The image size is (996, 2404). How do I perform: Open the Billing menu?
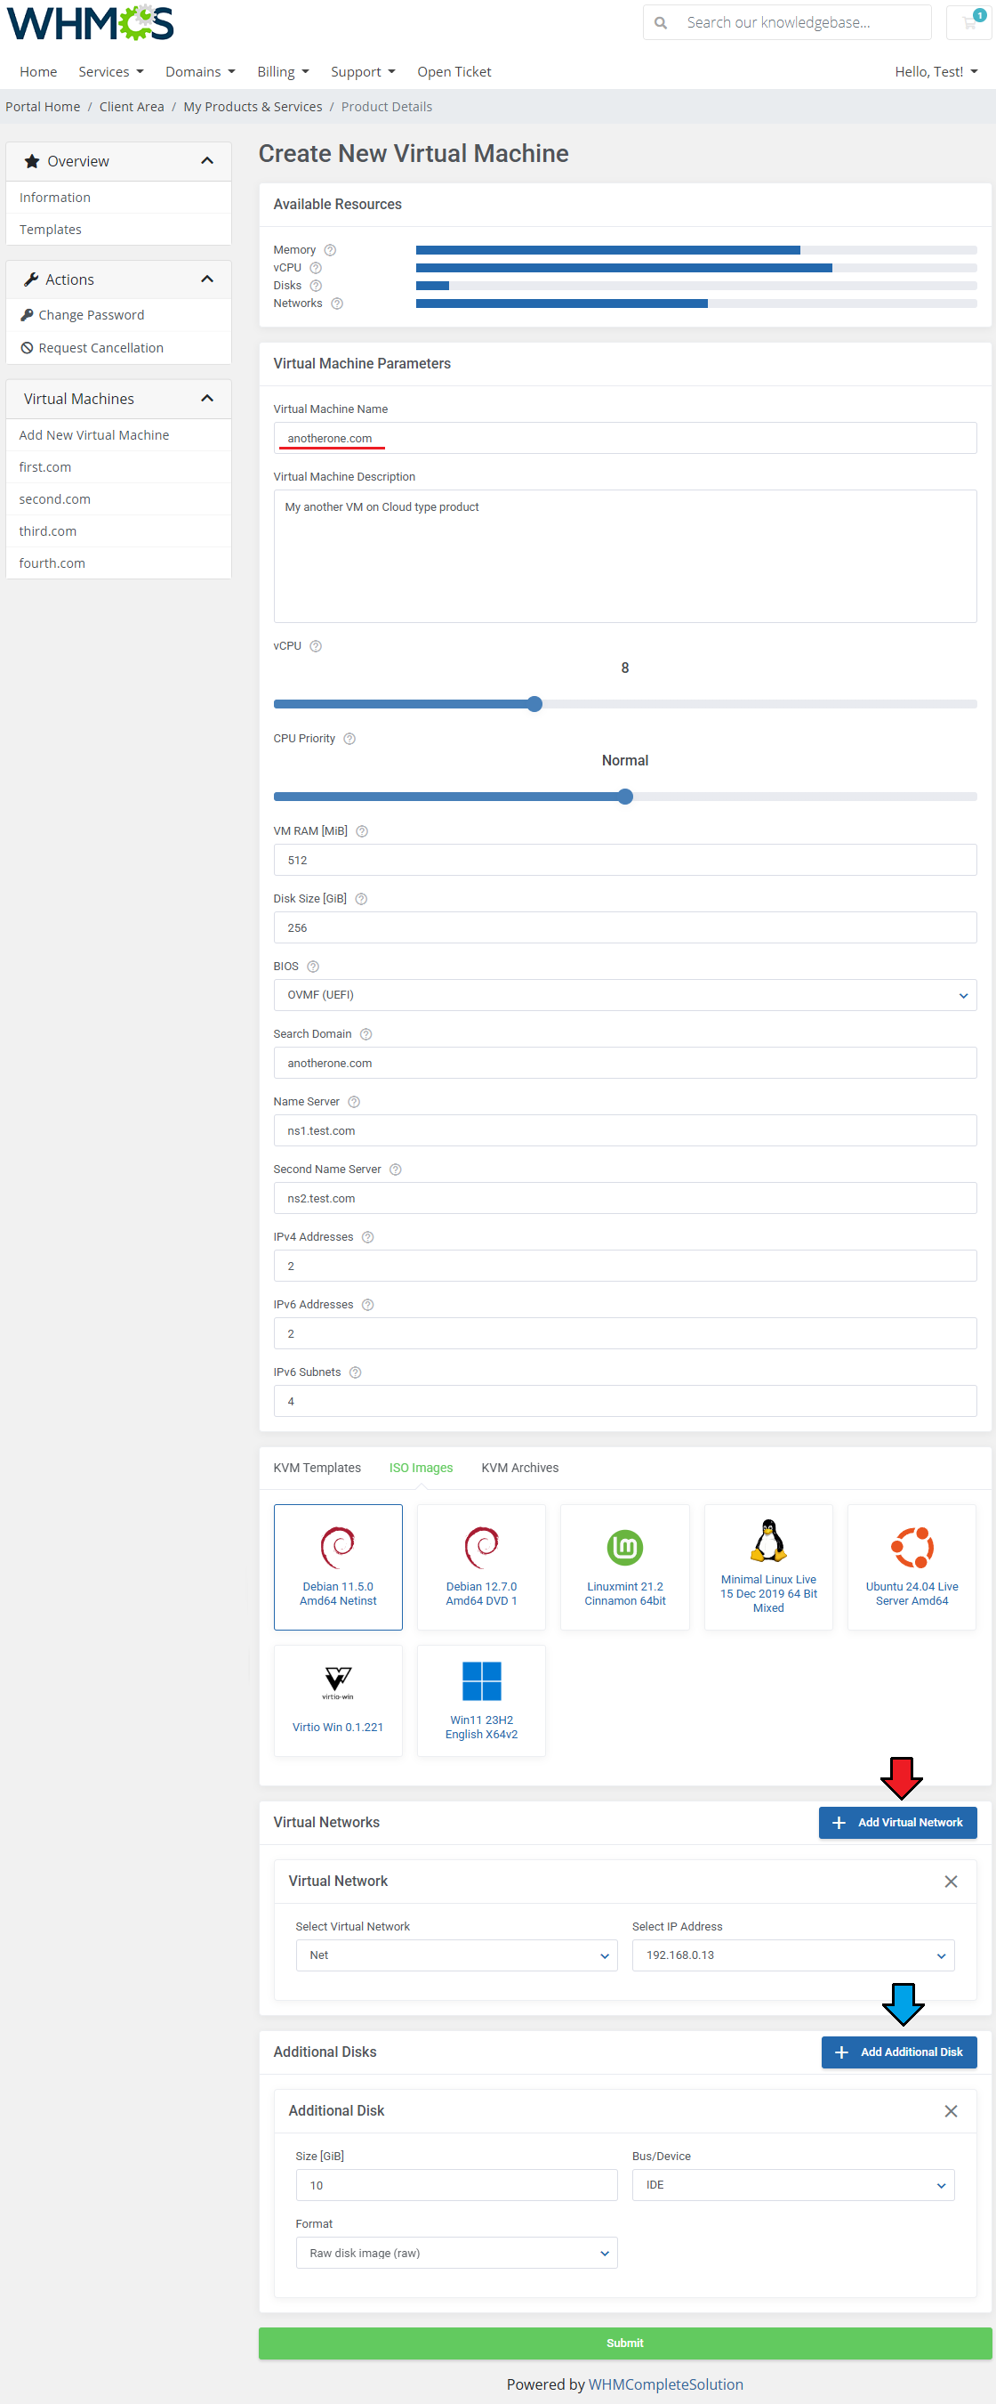point(283,72)
